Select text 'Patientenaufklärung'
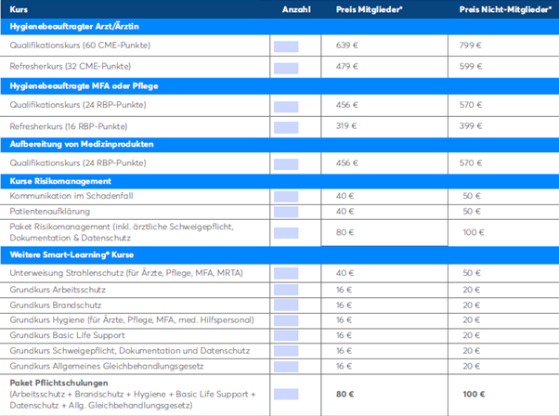 [49, 212]
